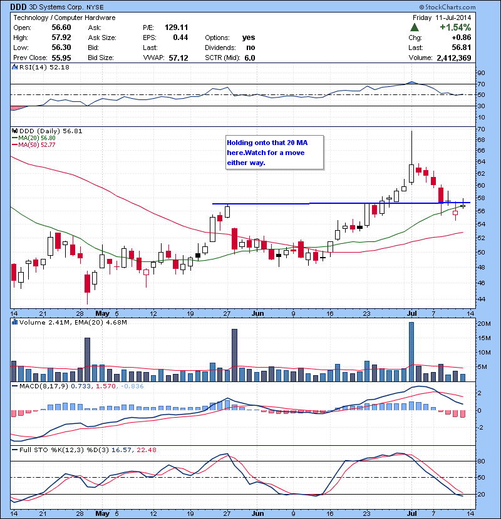Click the MACD signal value 1.570
Screen dimensions: 501x519
point(106,386)
